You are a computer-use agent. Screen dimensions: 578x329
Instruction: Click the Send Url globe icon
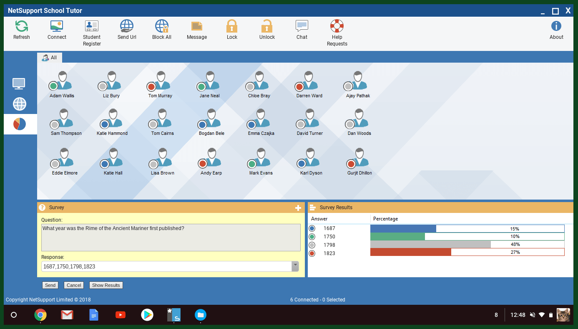point(127,27)
